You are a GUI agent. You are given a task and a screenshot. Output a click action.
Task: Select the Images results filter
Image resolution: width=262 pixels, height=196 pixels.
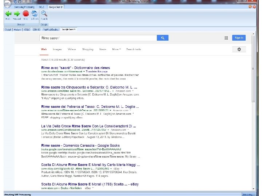tap(57, 49)
